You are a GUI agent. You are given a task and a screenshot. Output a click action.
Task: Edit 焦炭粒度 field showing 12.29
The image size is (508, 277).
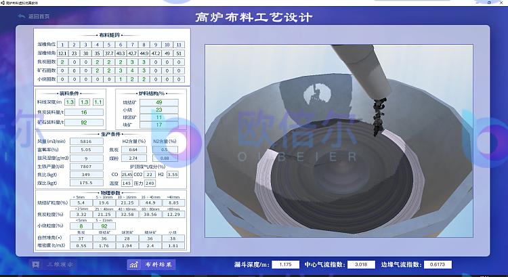[x=173, y=215]
